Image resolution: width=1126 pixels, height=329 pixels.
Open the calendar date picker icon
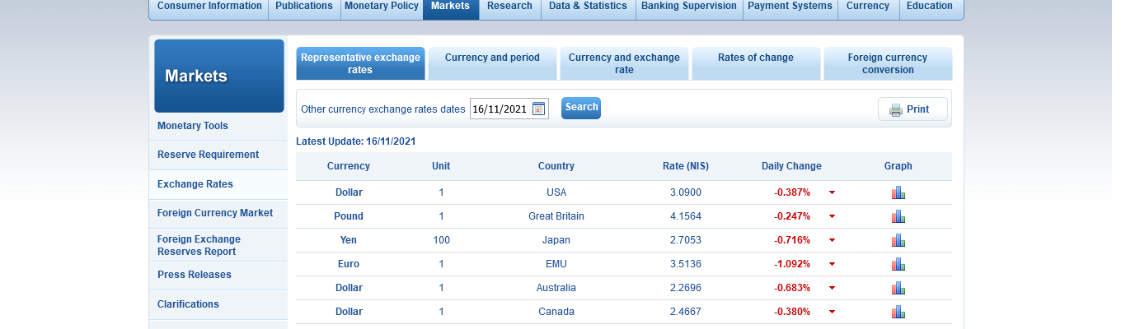tap(539, 109)
